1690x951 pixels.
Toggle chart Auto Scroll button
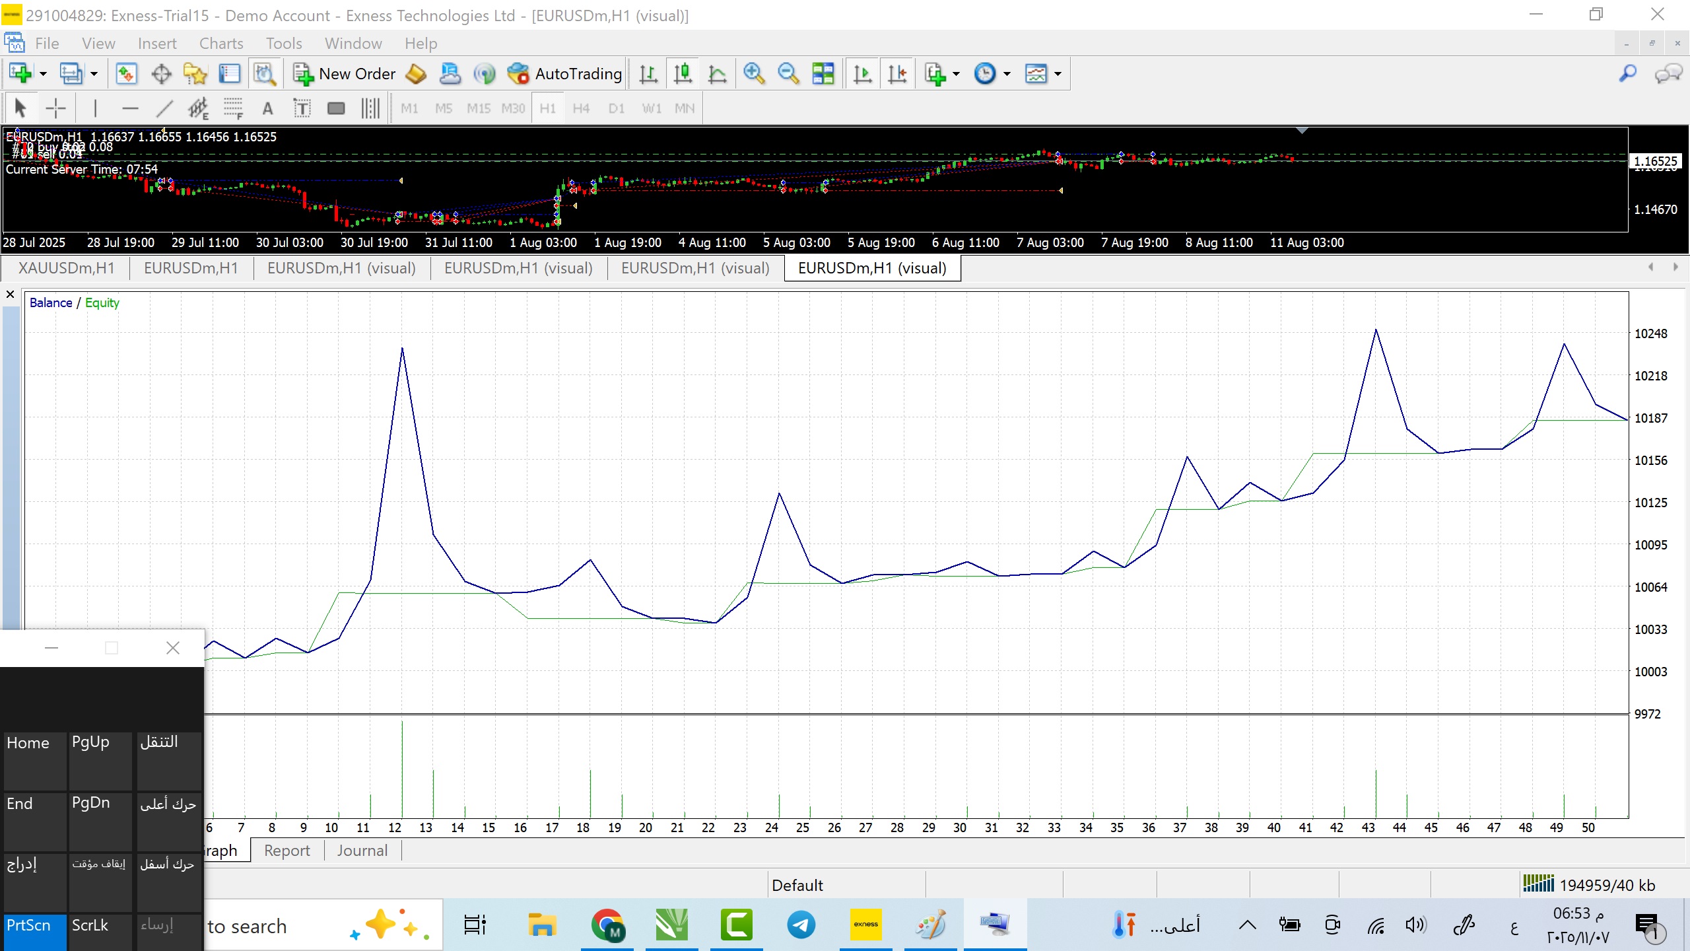pyautogui.click(x=862, y=73)
